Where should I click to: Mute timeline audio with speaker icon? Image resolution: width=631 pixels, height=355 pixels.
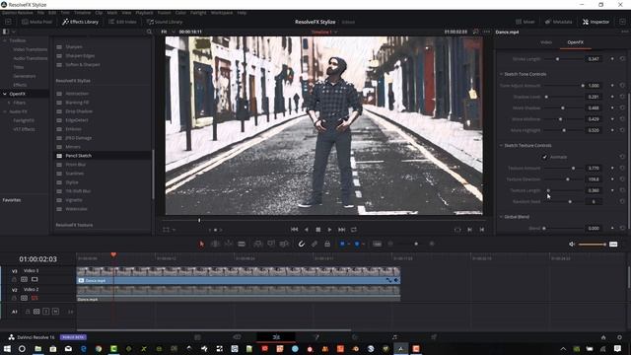click(572, 244)
